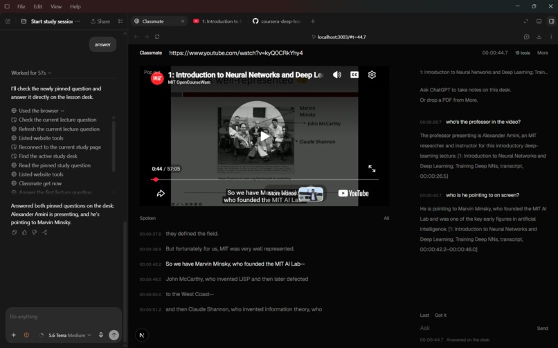The height and width of the screenshot is (348, 558).
Task: Click the 19 tools label
Action: (x=523, y=53)
